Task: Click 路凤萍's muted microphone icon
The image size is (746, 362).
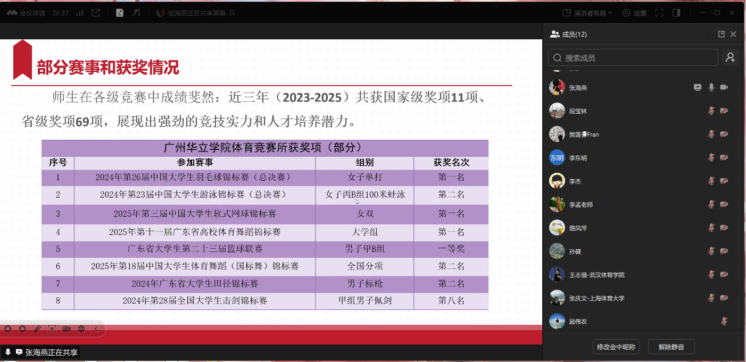Action: pos(711,228)
